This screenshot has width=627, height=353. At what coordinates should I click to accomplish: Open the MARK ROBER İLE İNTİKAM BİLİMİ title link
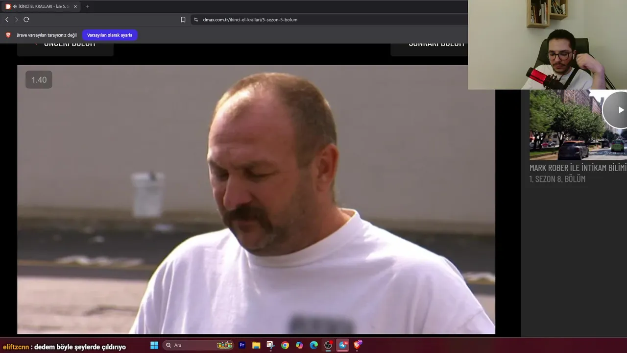578,168
